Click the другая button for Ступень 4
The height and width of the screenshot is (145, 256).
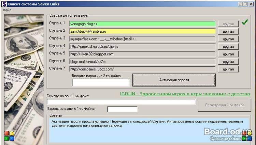228,46
